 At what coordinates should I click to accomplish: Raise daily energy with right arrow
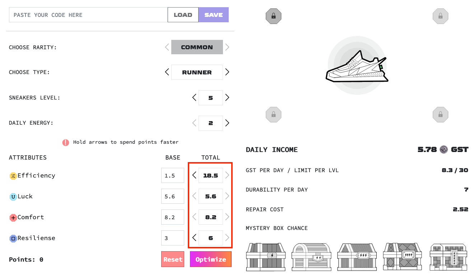227,123
